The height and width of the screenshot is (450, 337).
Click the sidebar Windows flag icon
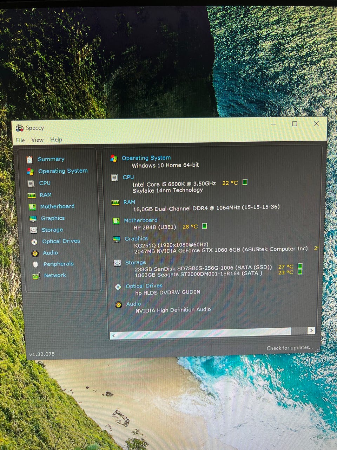click(30, 172)
